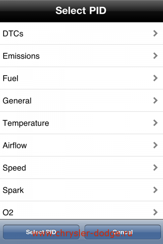Tap the Spark list entry

click(81, 190)
